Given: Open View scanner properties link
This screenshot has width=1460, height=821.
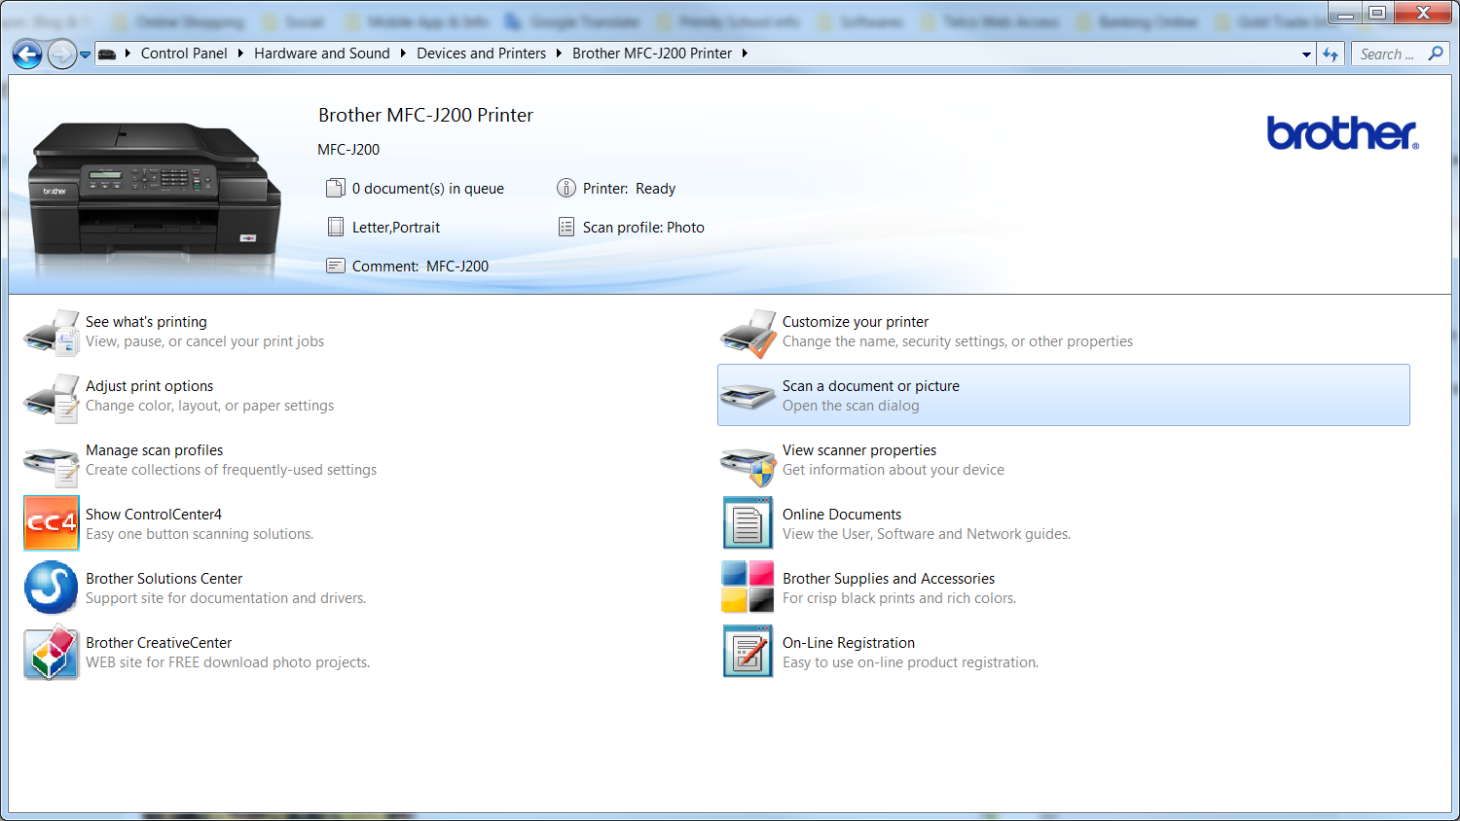Looking at the screenshot, I should point(859,450).
